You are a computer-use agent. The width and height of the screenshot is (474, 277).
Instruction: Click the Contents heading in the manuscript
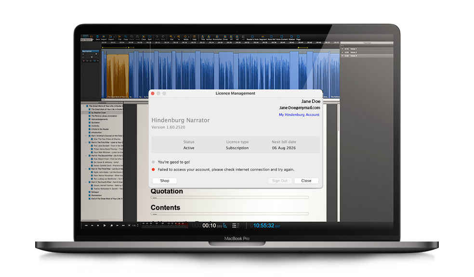165,208
